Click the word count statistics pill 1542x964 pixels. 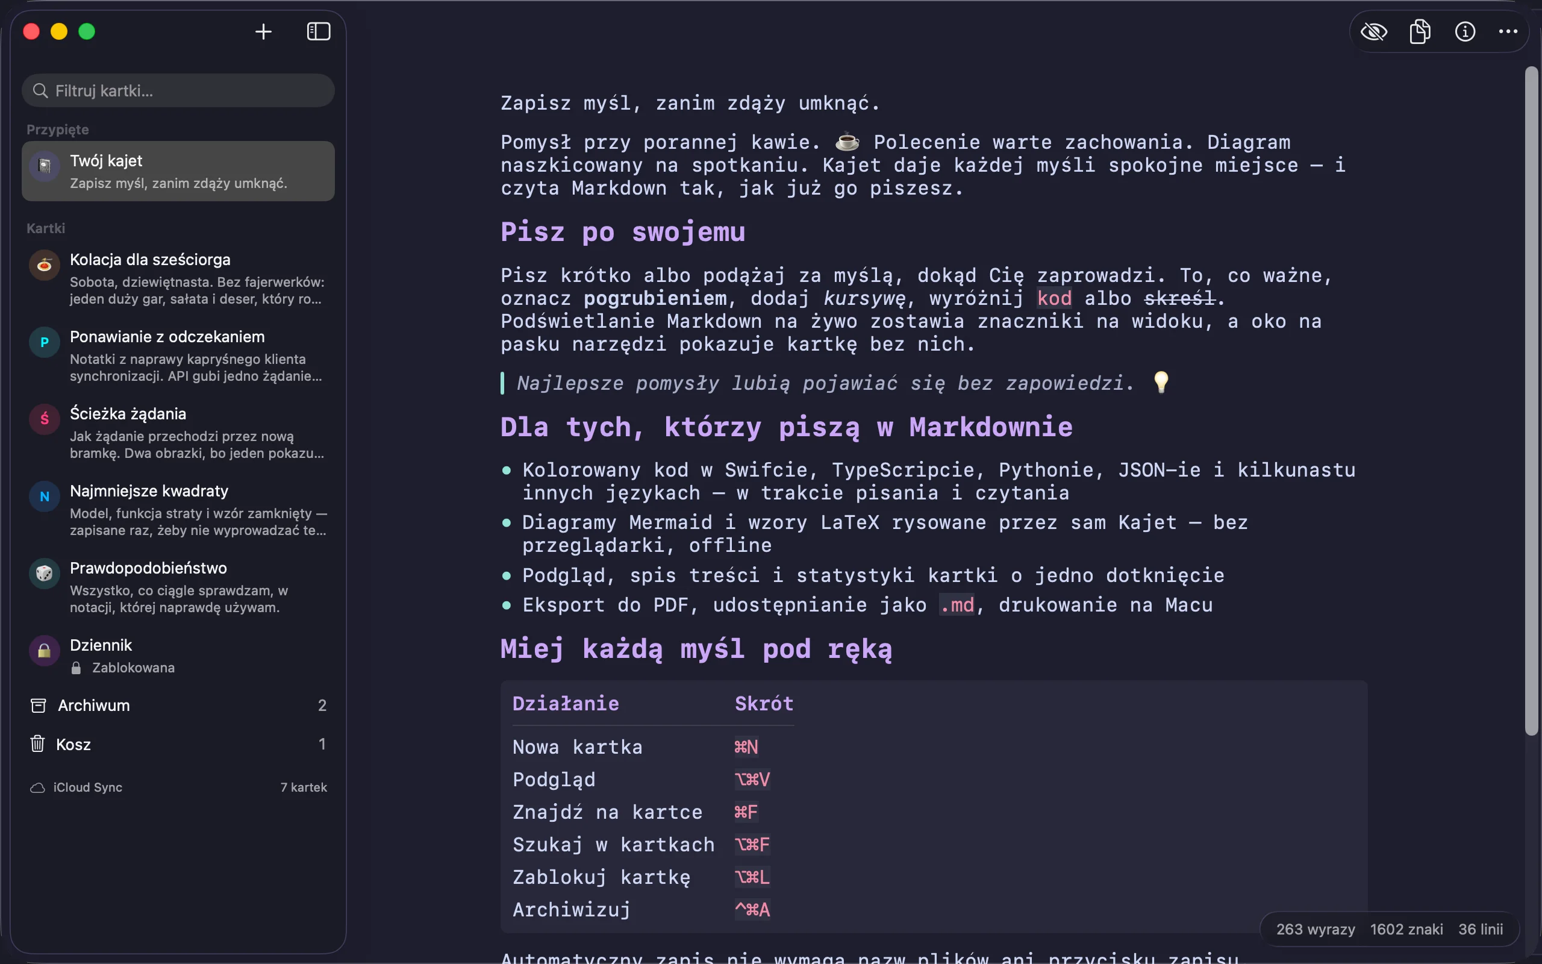click(x=1389, y=930)
